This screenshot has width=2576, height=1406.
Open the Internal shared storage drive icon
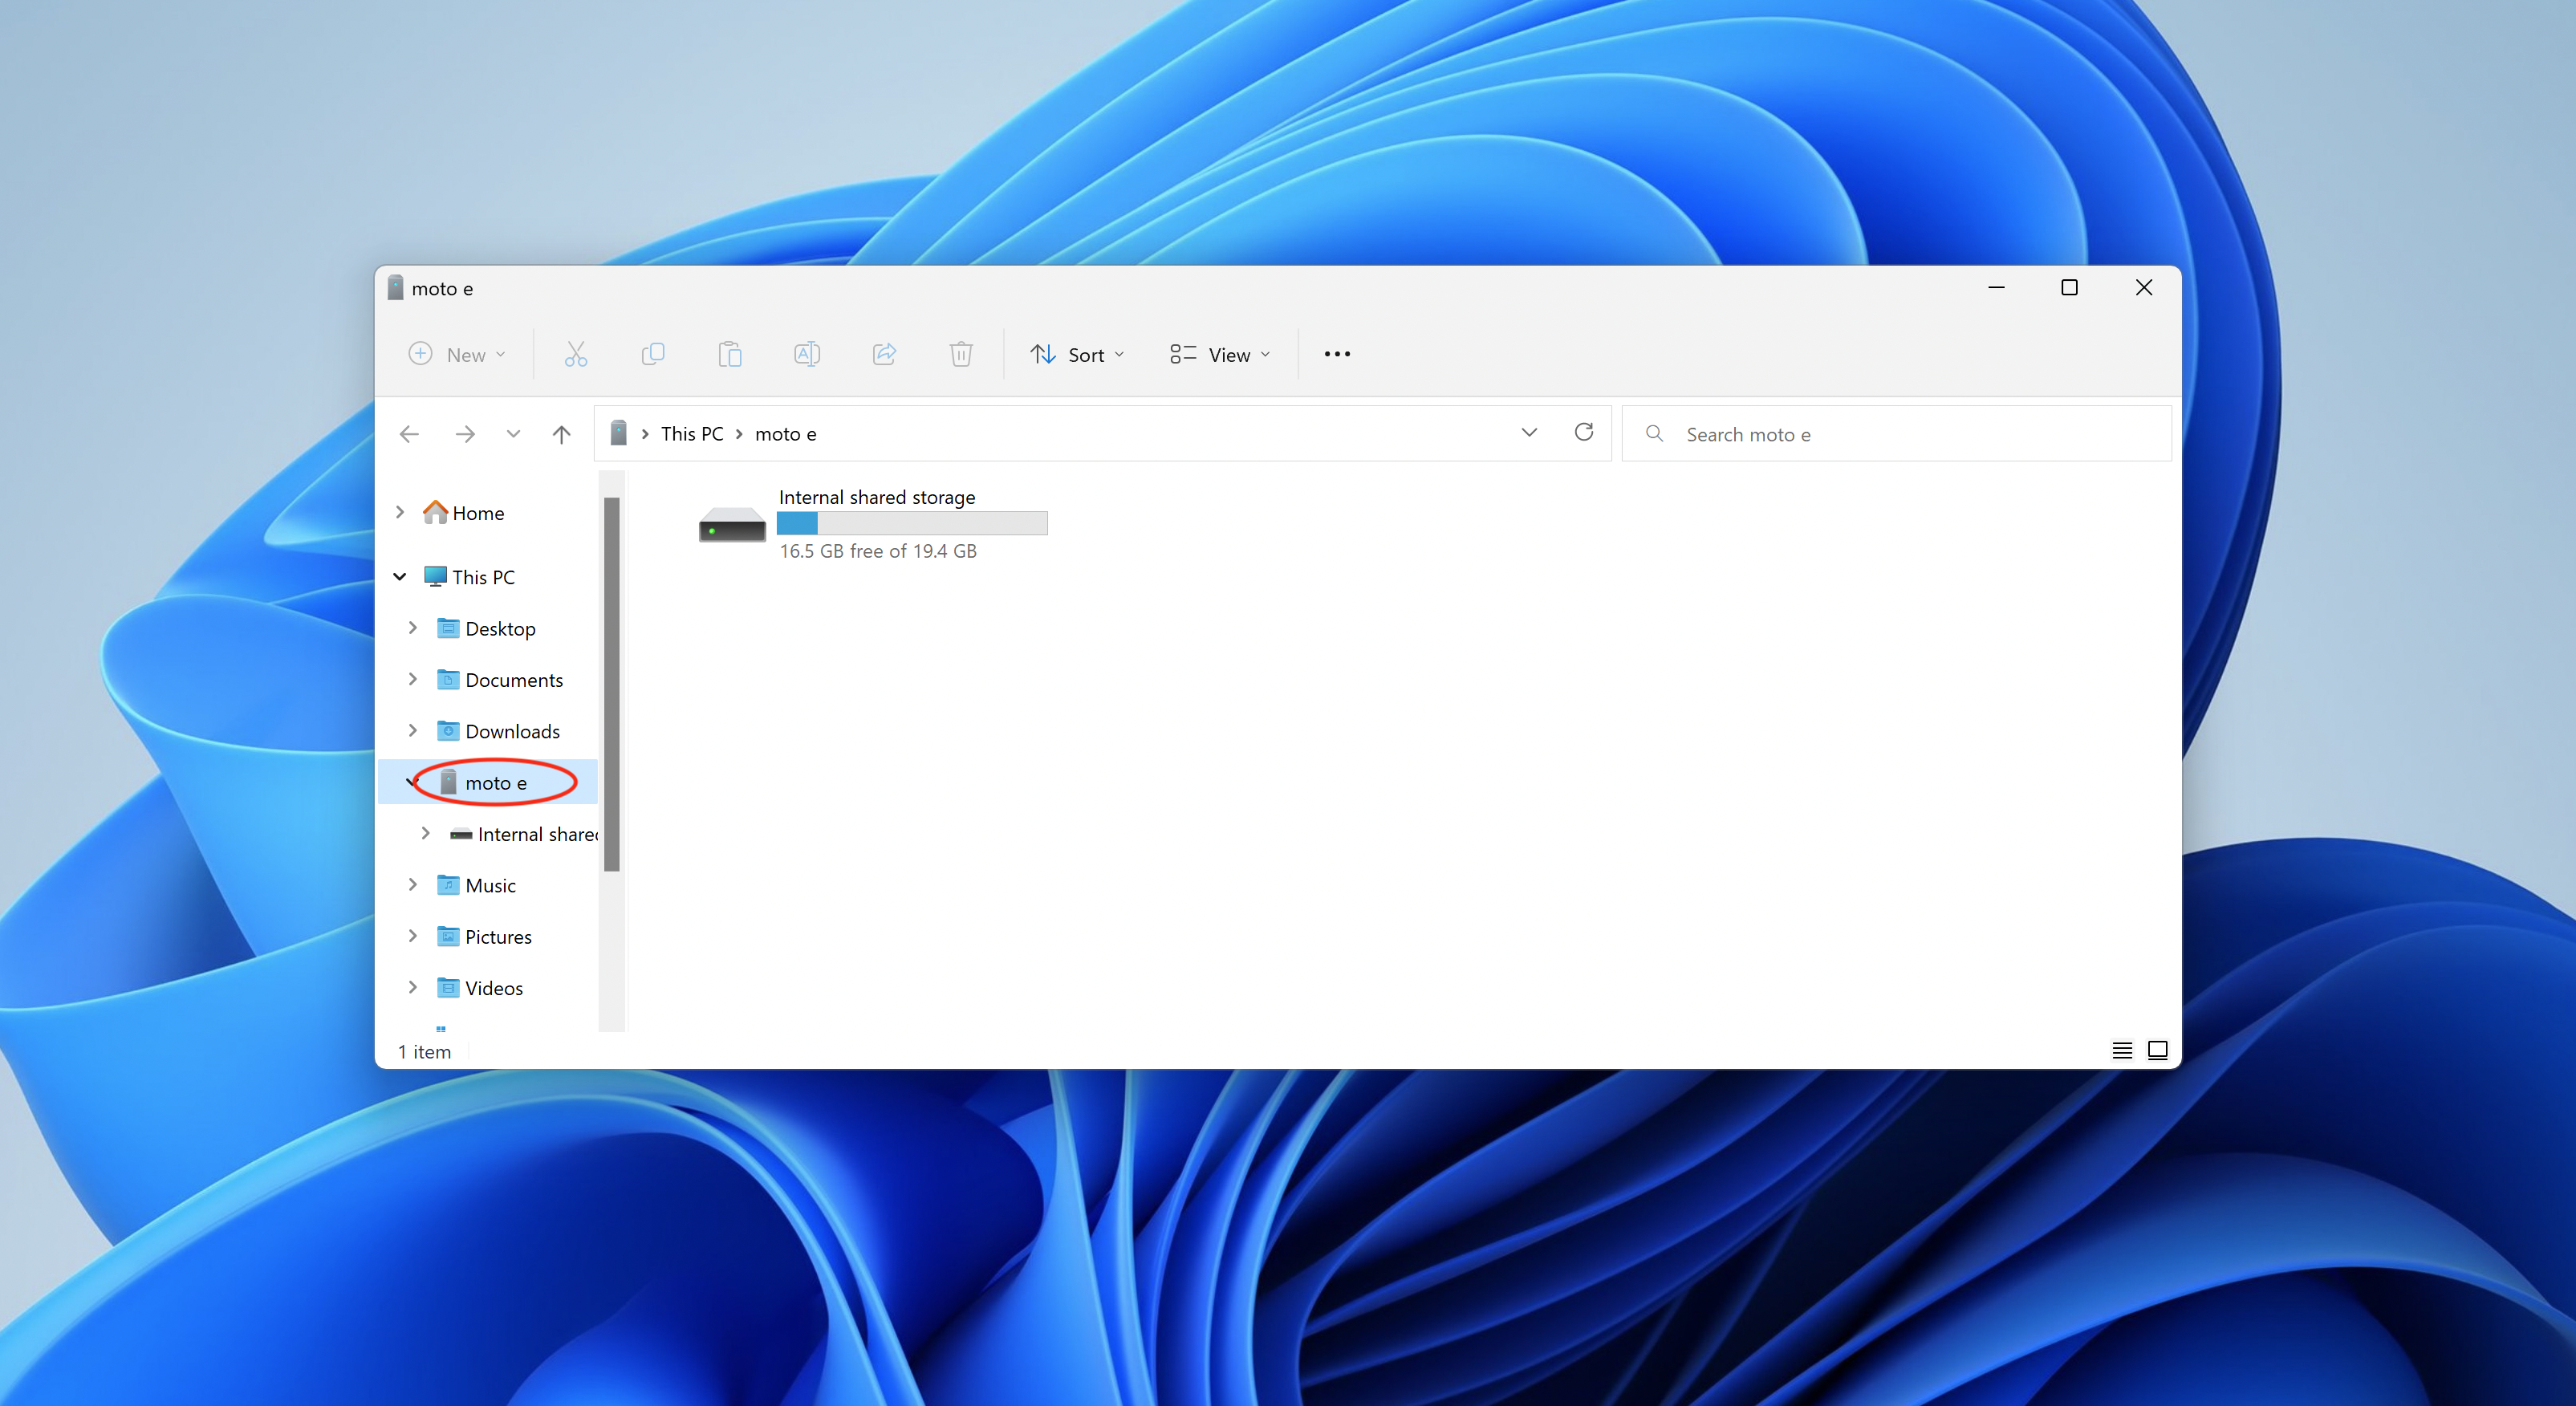732,525
